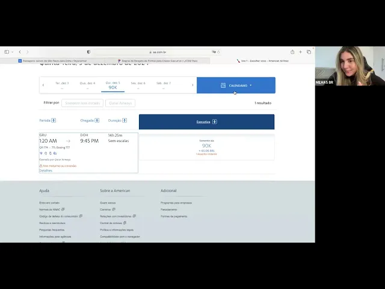Show earlier dates with left chevron

(x=43, y=85)
